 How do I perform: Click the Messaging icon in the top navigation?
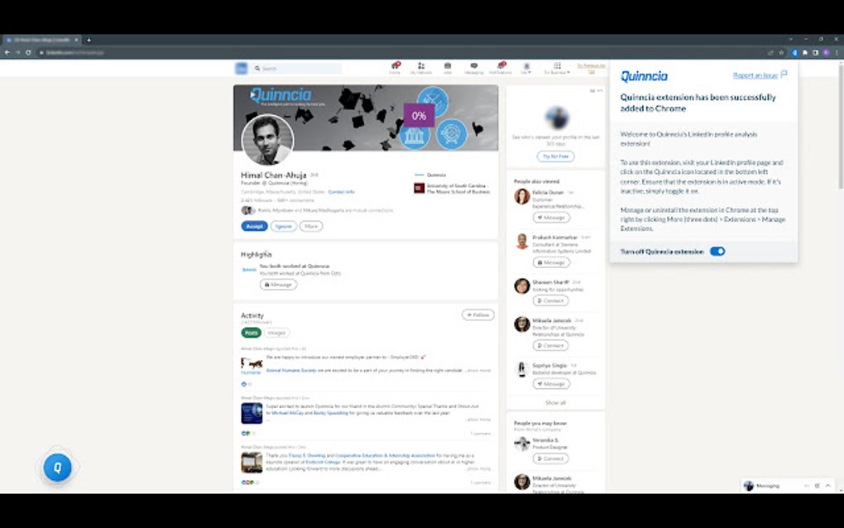pyautogui.click(x=474, y=66)
